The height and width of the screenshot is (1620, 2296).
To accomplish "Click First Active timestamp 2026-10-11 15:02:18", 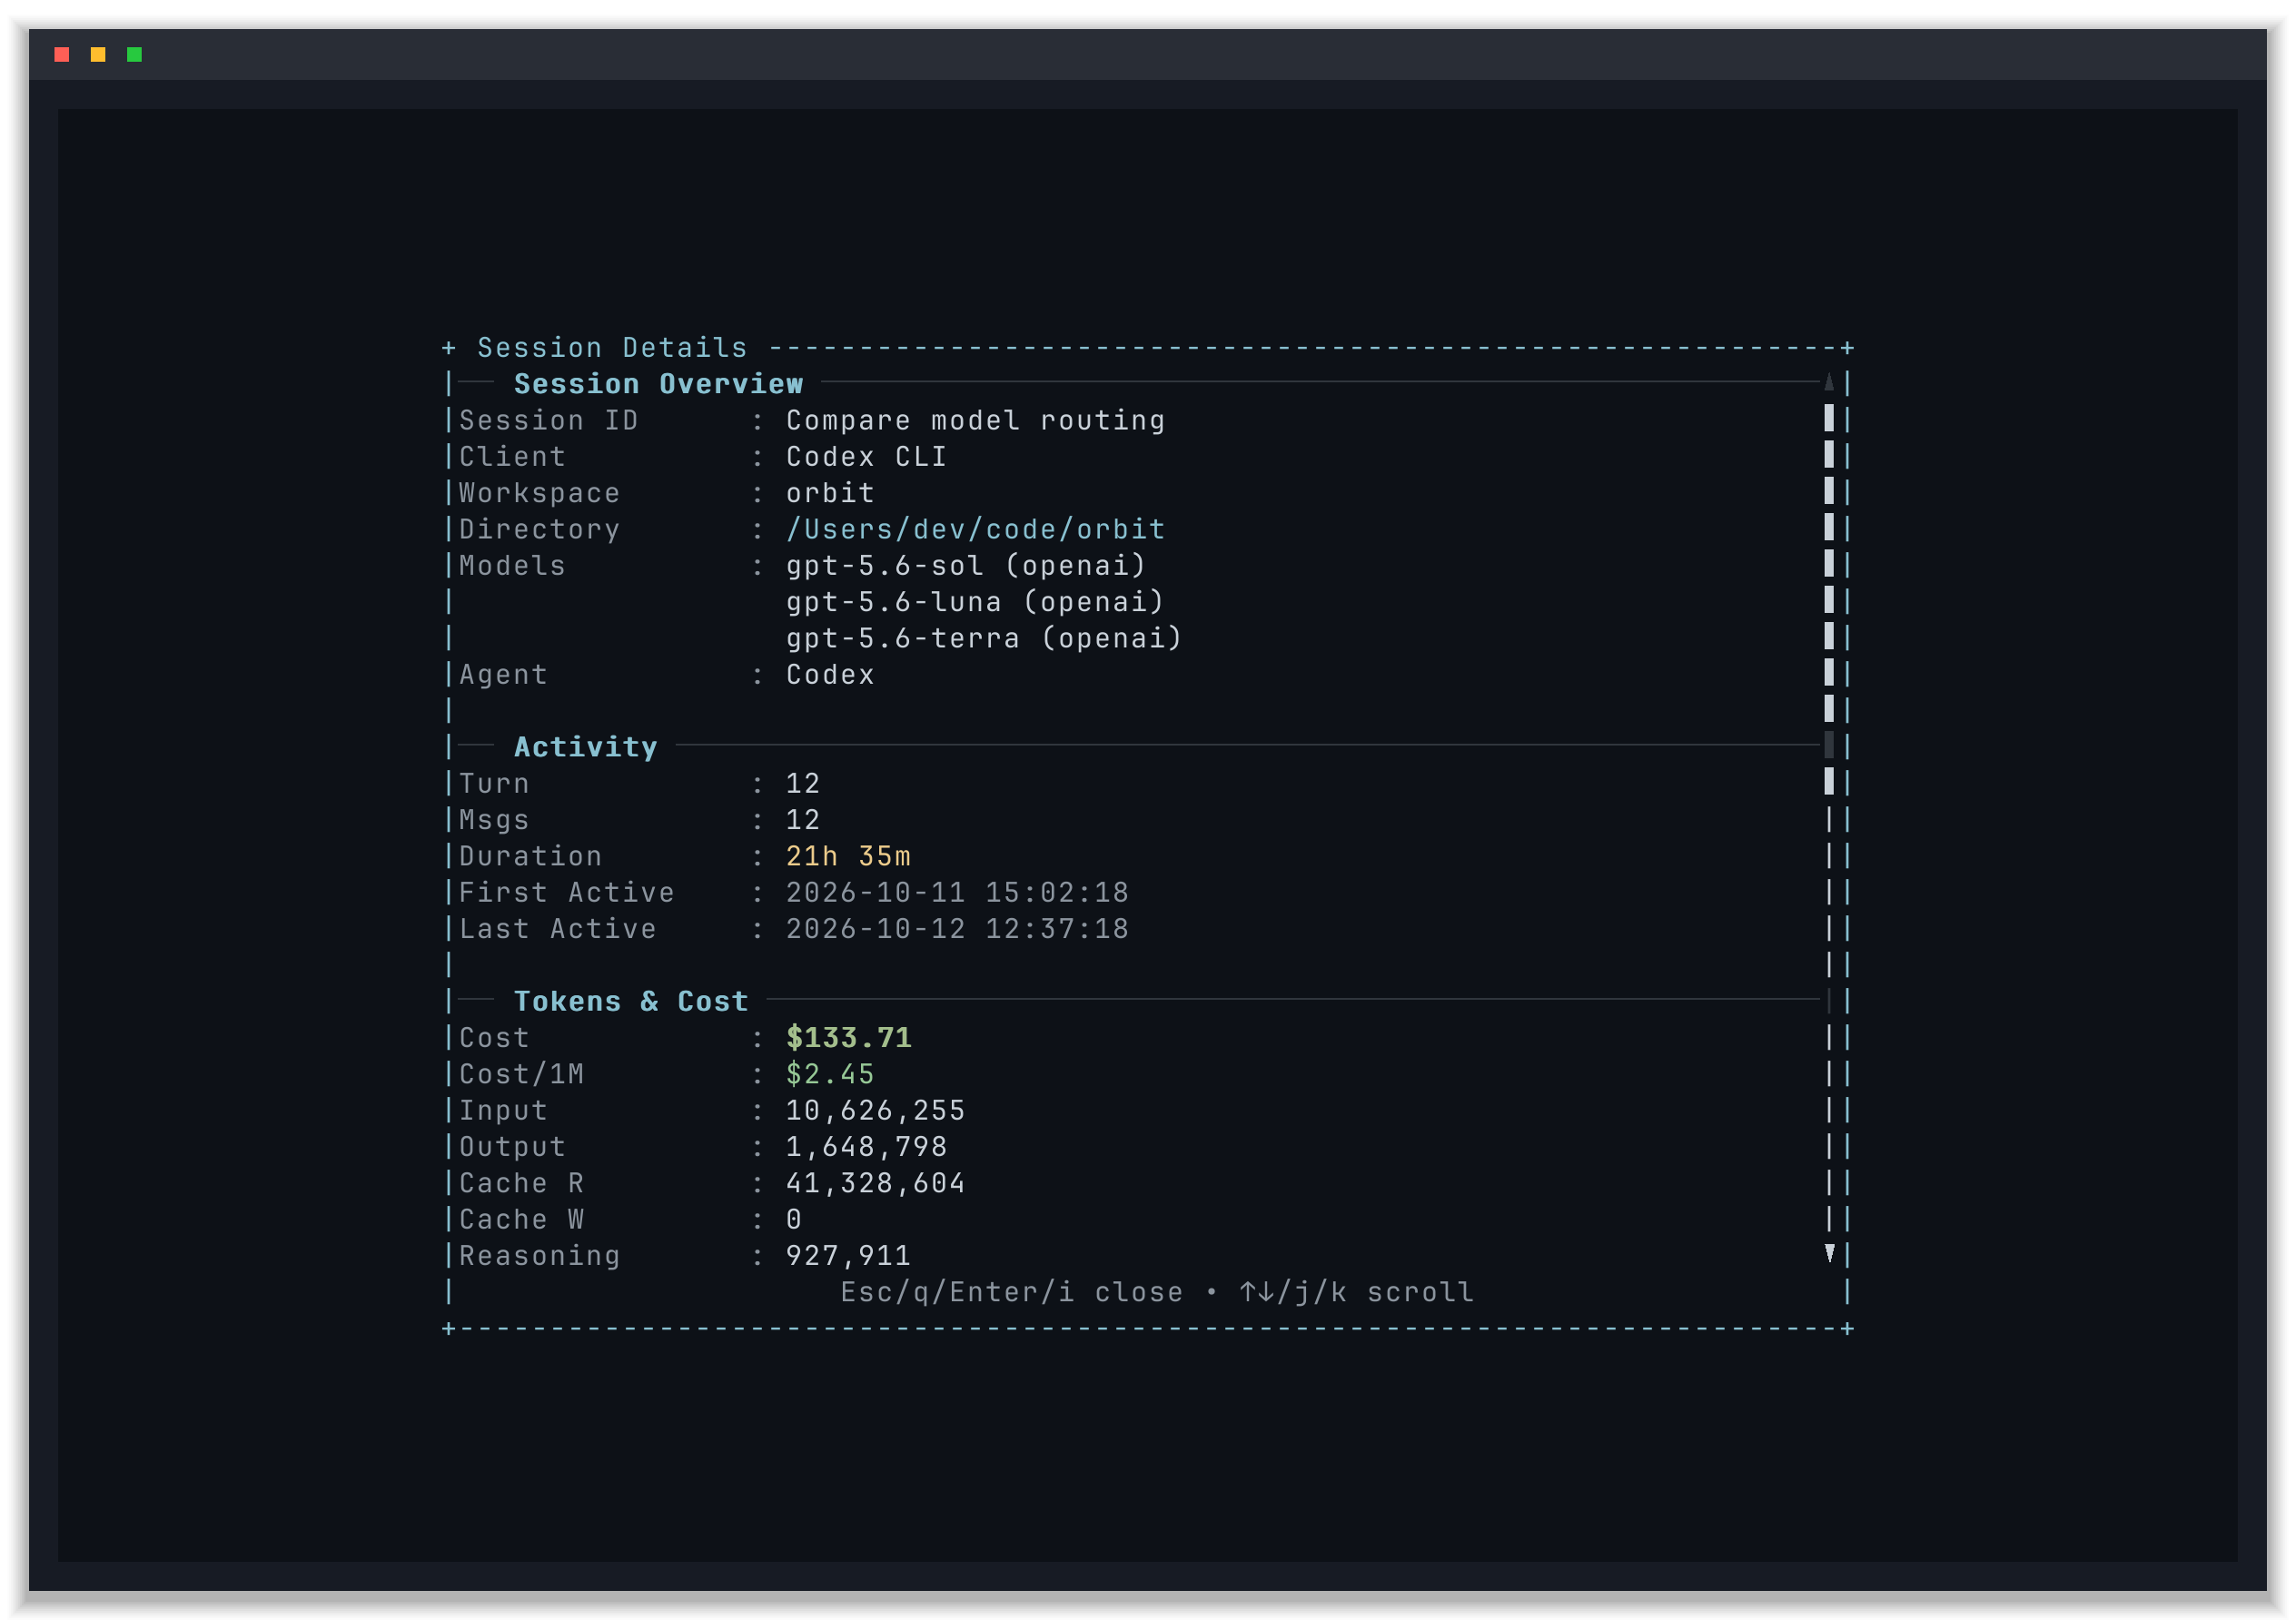I will (957, 892).
